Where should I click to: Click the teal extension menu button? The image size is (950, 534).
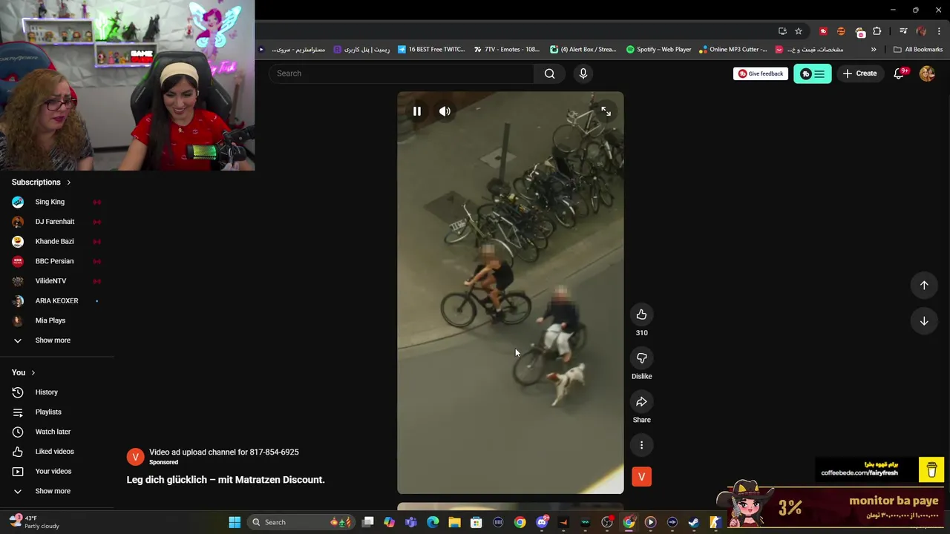click(x=813, y=73)
